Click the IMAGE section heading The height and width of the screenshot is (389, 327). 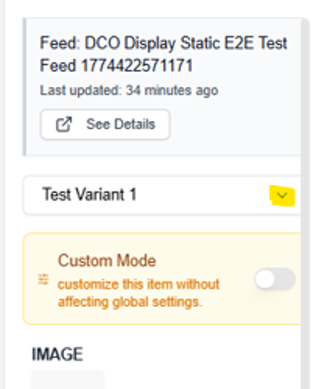[x=57, y=354]
